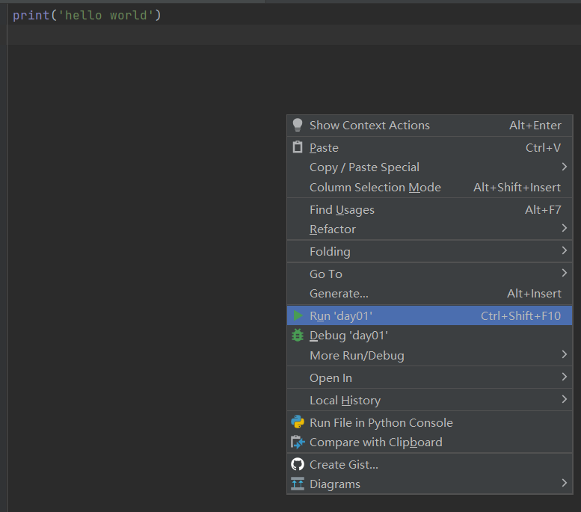Choose Find Usages from the menu
This screenshot has height=512, width=581.
tap(342, 209)
